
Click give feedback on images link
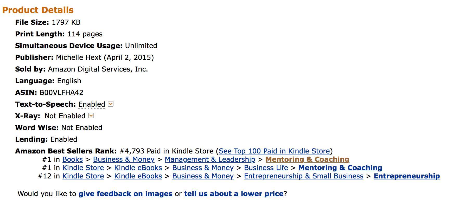click(x=125, y=194)
